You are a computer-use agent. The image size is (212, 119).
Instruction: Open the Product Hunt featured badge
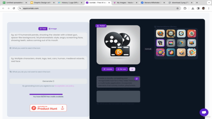click(x=48, y=108)
